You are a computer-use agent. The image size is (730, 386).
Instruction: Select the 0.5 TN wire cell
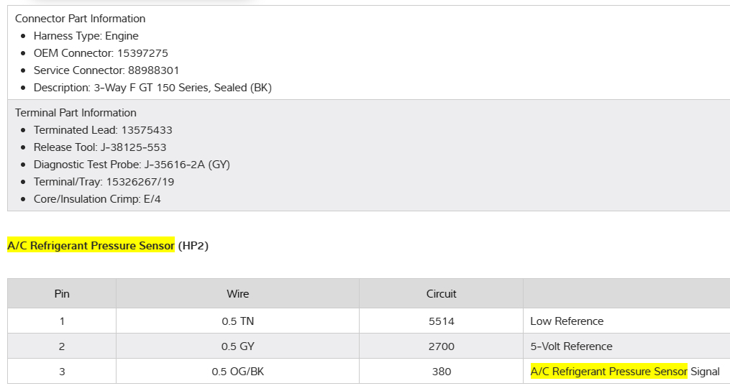(237, 321)
